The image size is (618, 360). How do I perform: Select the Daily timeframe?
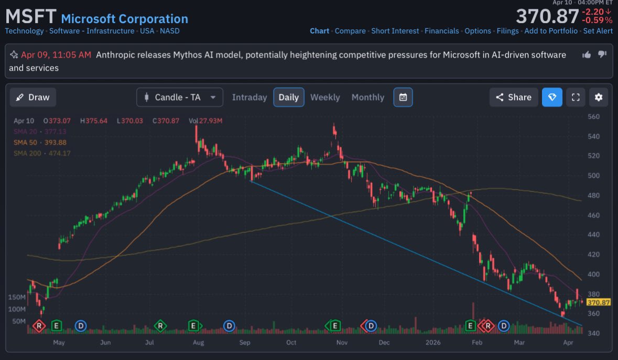(288, 97)
